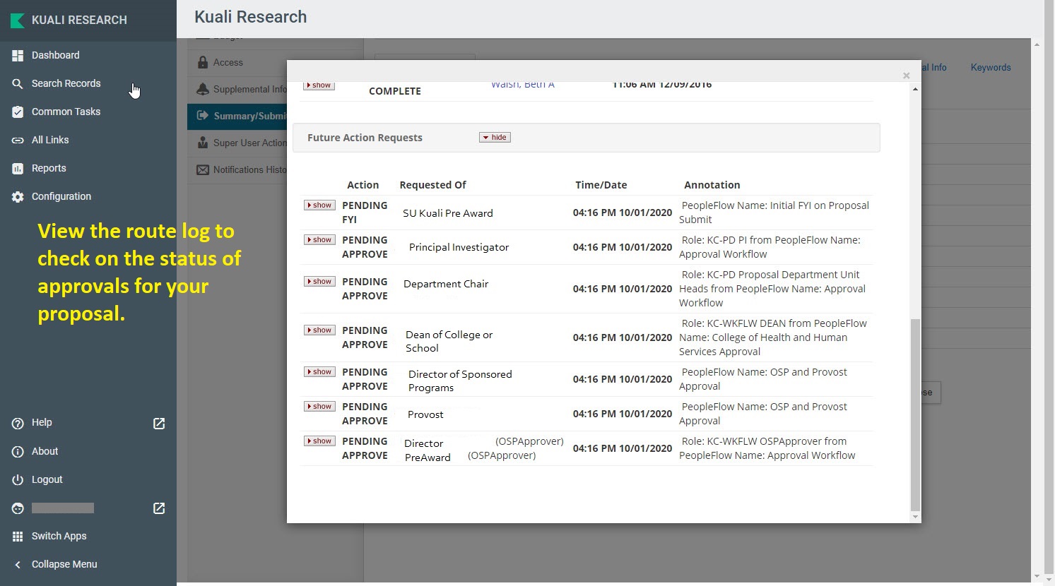The height and width of the screenshot is (586, 1055).
Task: Click the Switch Apps grid icon
Action: pos(18,537)
